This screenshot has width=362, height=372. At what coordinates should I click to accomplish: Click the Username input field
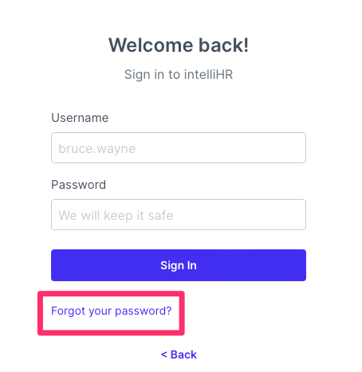tap(179, 147)
